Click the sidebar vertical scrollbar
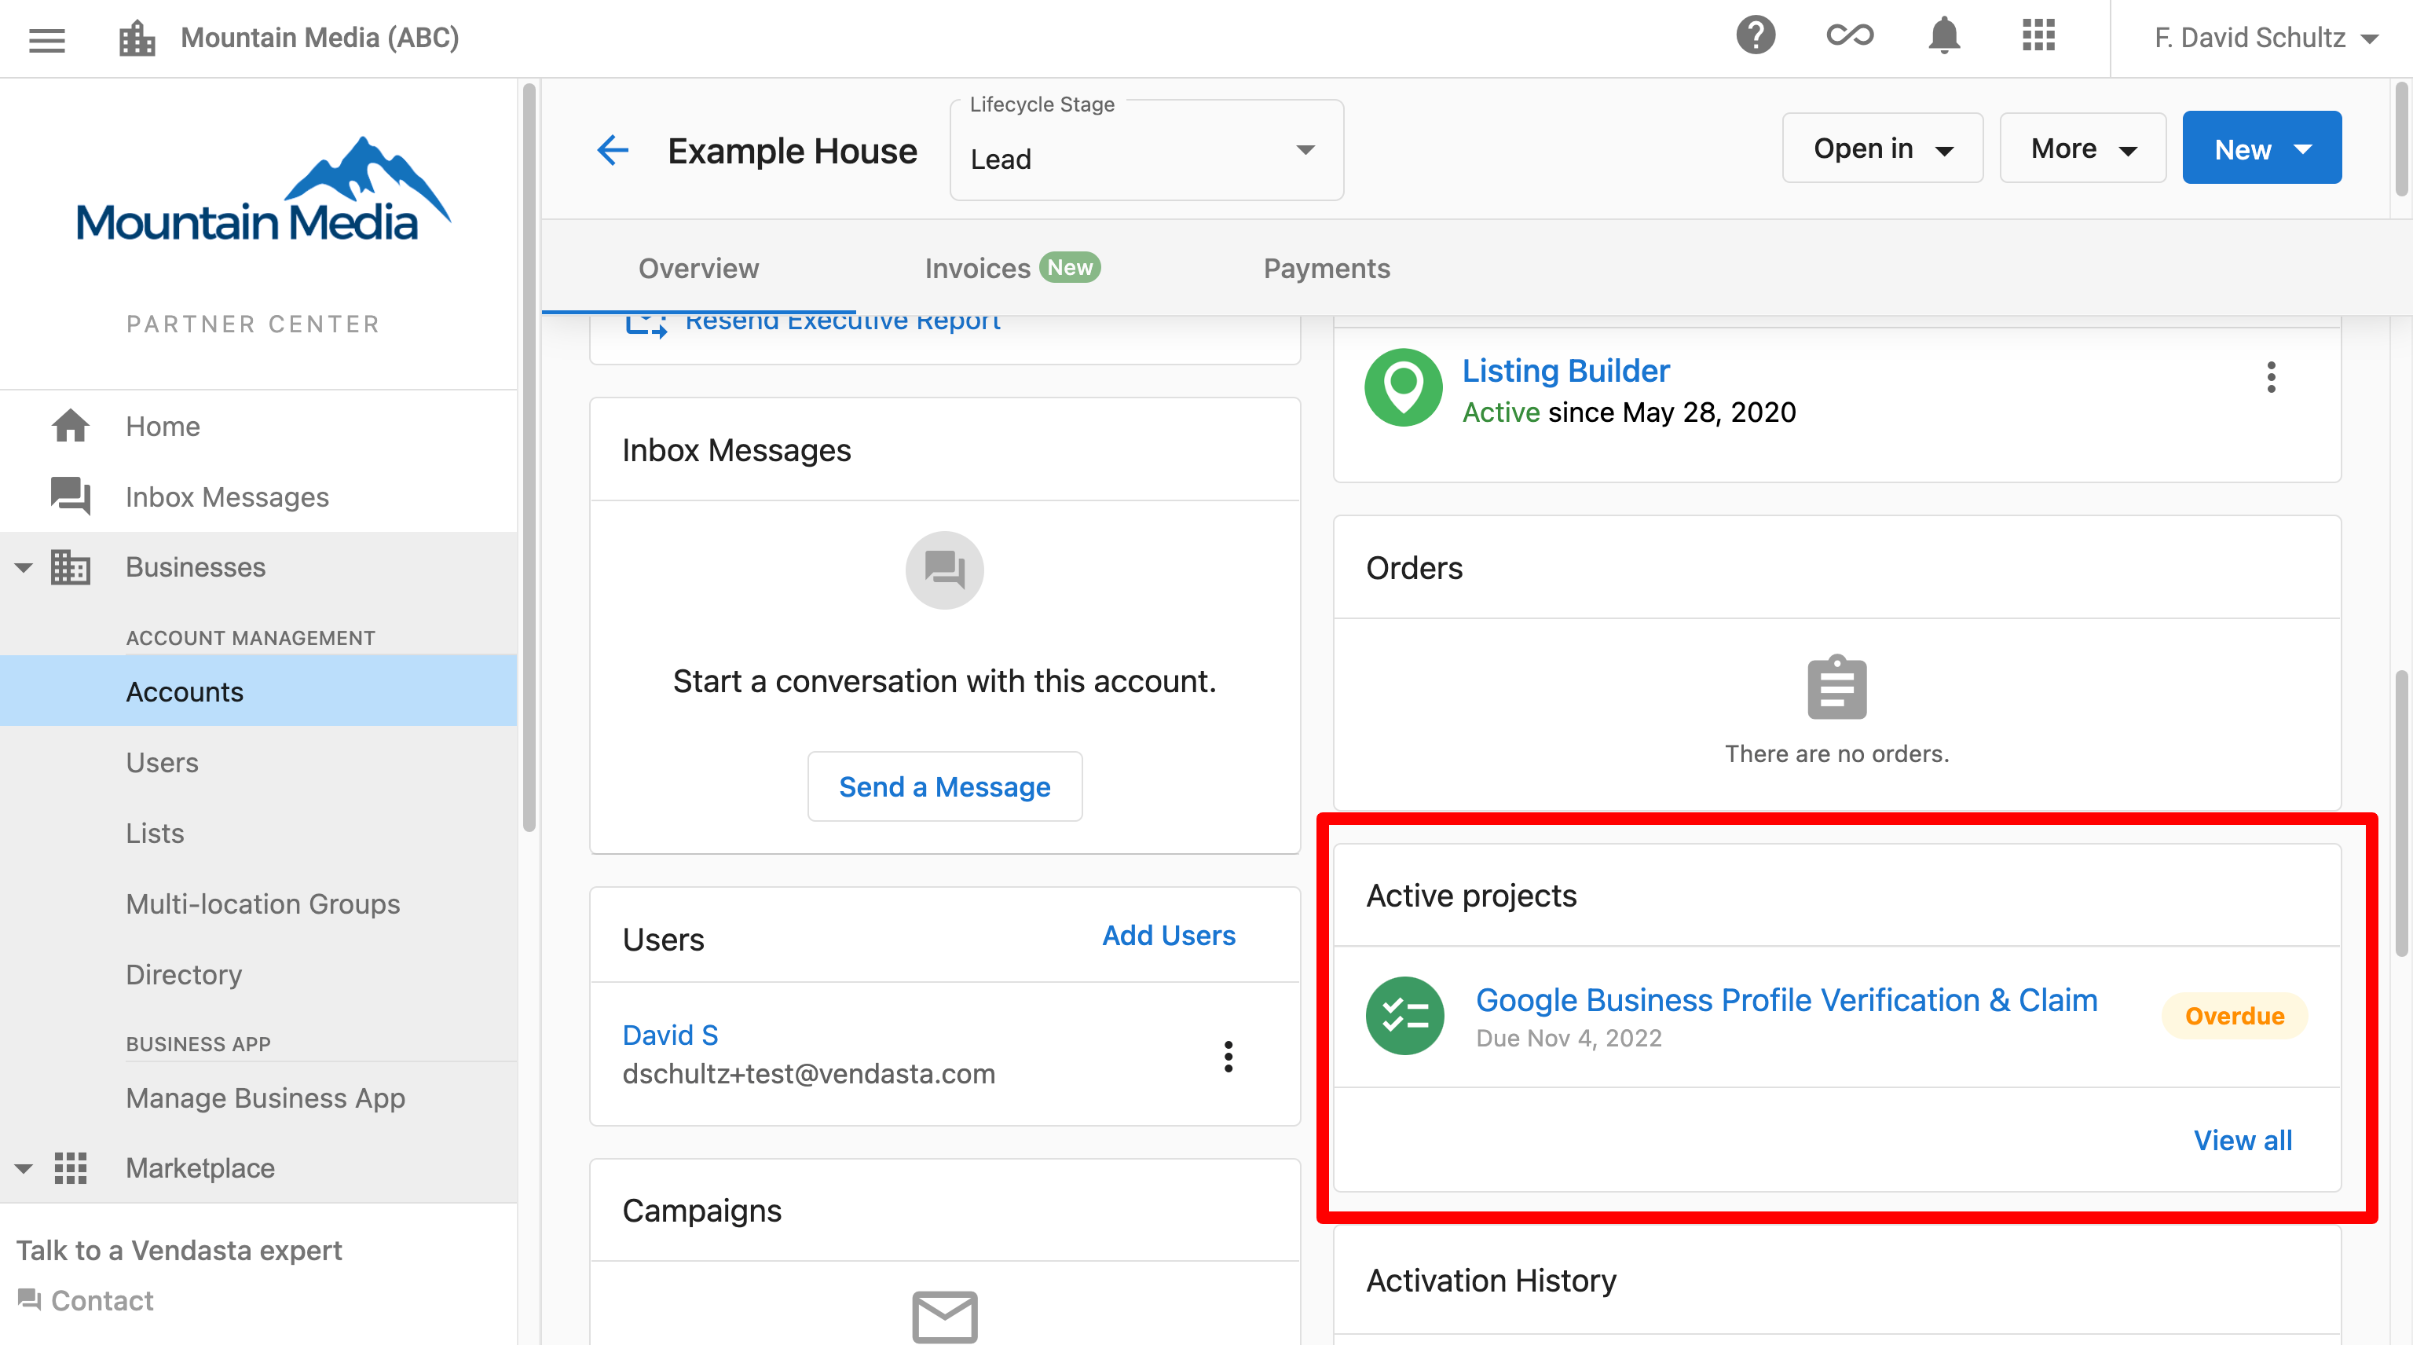2413x1345 pixels. click(x=529, y=459)
